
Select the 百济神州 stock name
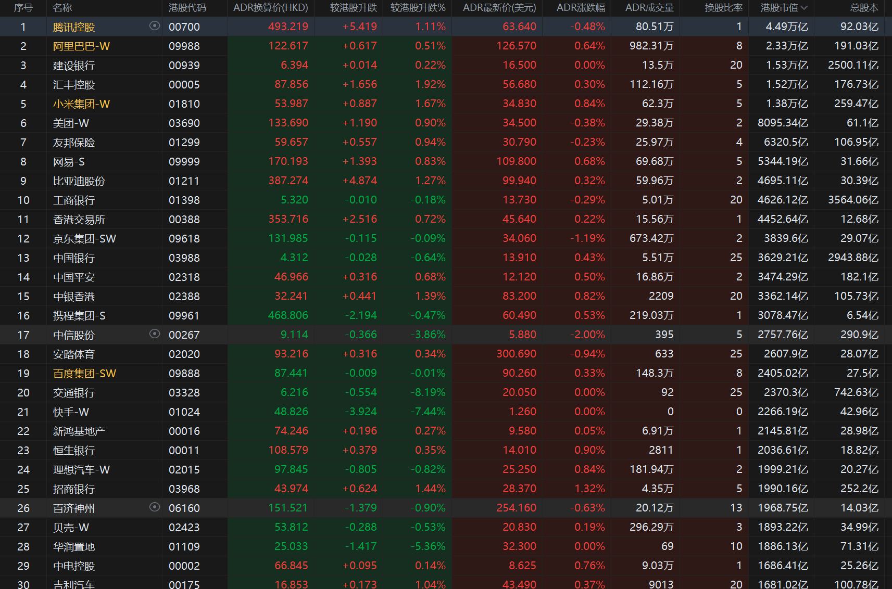coord(74,508)
